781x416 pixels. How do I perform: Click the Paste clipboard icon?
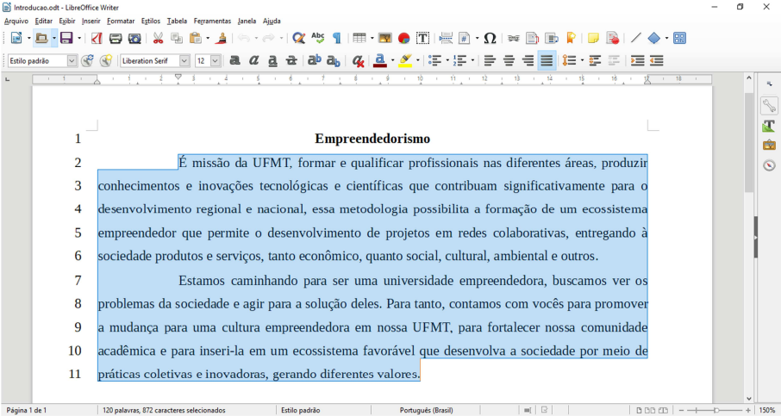(196, 38)
